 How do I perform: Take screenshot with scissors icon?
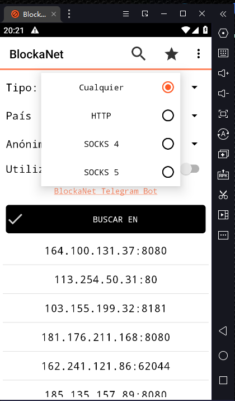pyautogui.click(x=223, y=195)
